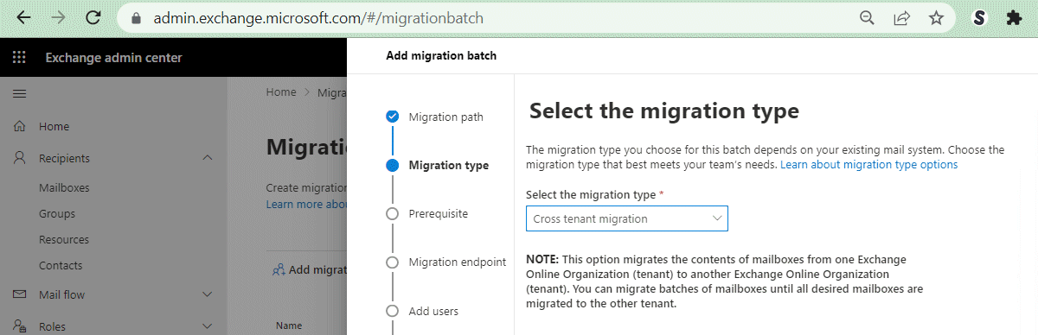Select the Prerequisite step circle
Viewport: 1038px width, 335px height.
[x=393, y=213]
